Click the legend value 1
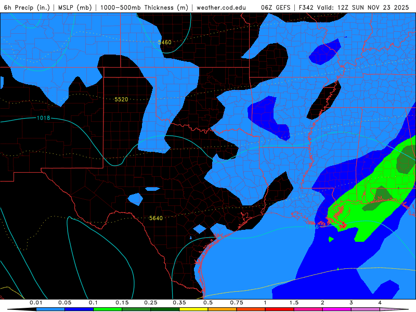The image size is (416, 312). [x=265, y=303]
